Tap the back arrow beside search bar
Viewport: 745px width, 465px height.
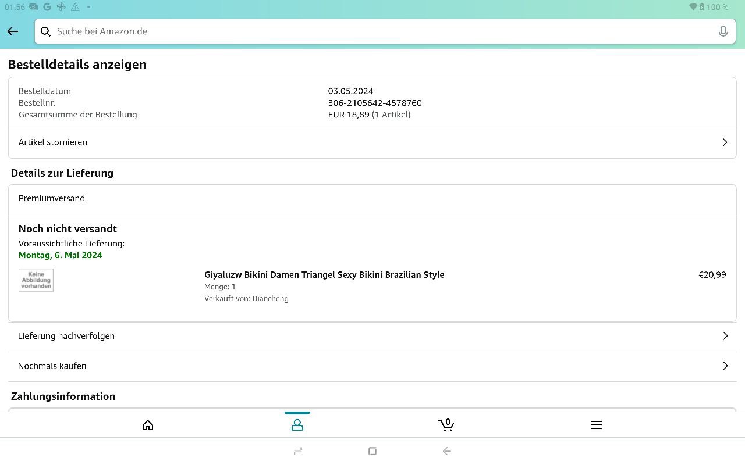point(13,31)
